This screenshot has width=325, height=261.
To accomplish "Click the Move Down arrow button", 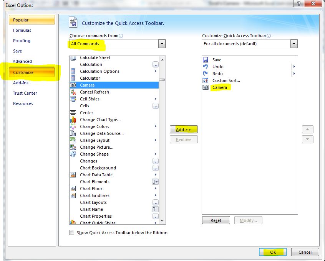I will point(308,139).
